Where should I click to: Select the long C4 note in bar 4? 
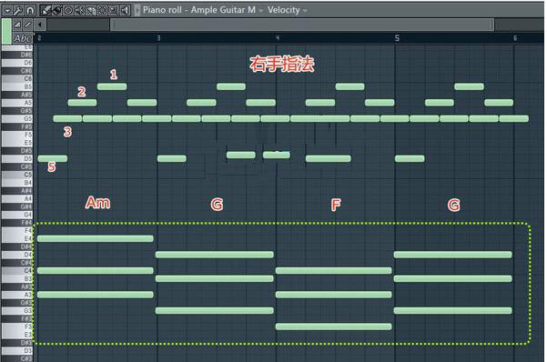click(x=333, y=271)
